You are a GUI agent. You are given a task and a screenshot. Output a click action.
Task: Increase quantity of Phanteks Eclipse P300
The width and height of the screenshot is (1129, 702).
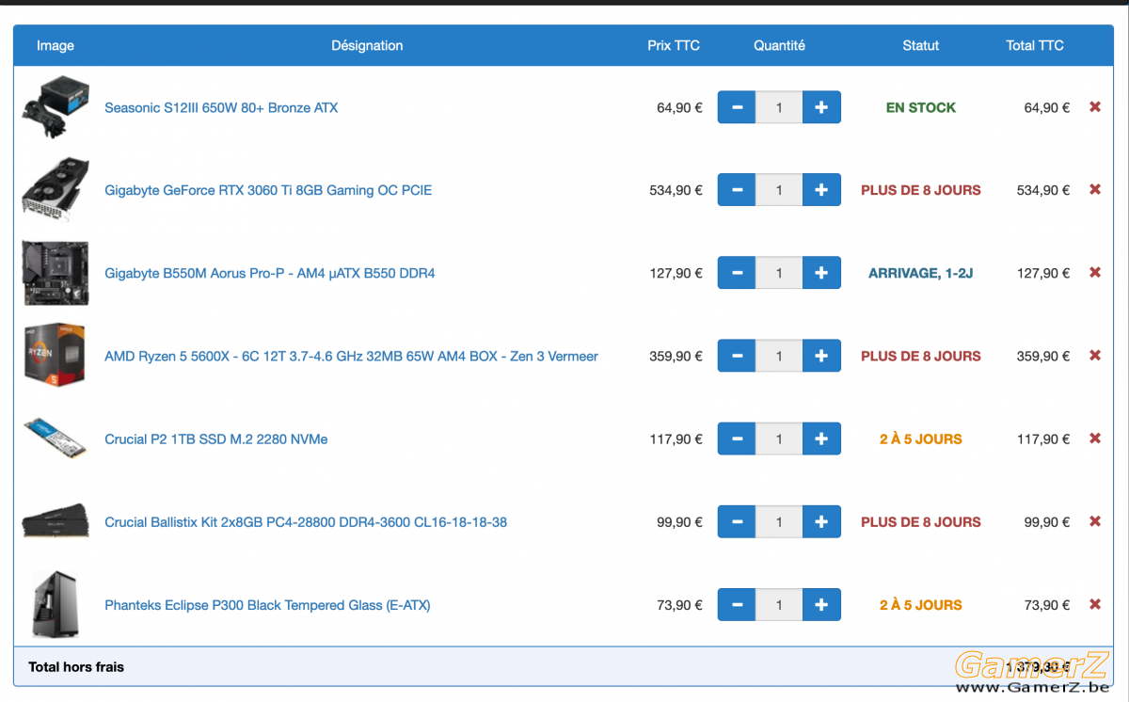(821, 604)
